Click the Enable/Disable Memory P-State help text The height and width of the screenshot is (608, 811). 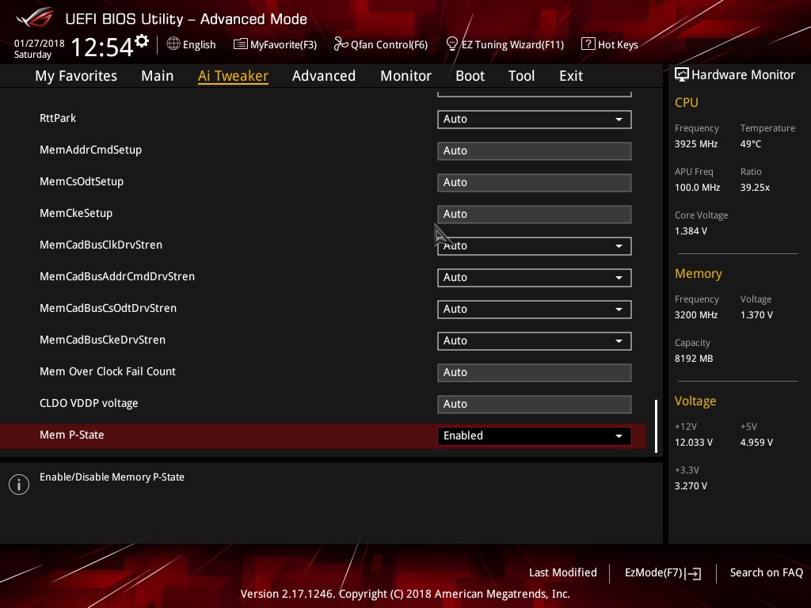(x=112, y=477)
